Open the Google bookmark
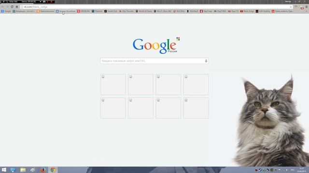 pos(6,12)
